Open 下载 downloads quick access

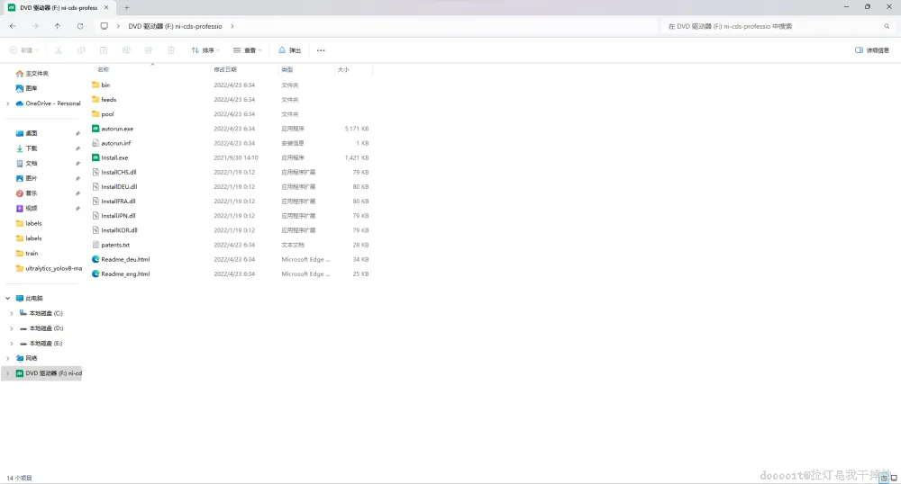pyautogui.click(x=26, y=148)
